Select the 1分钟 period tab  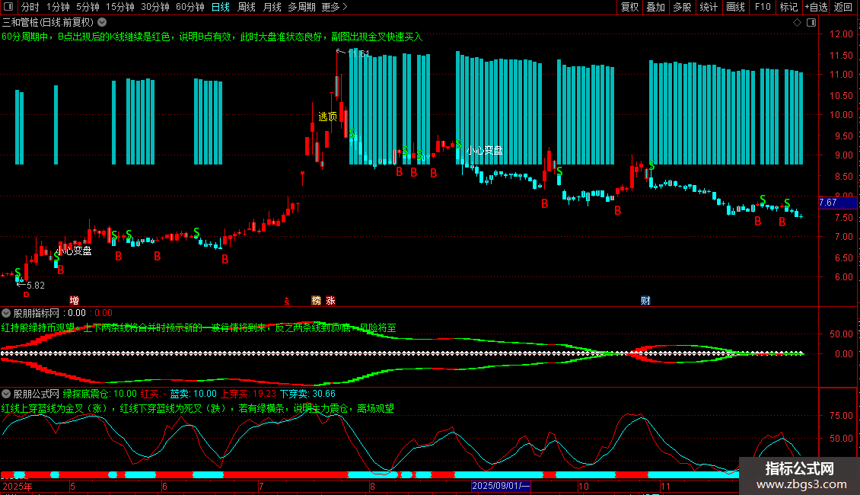[58, 7]
